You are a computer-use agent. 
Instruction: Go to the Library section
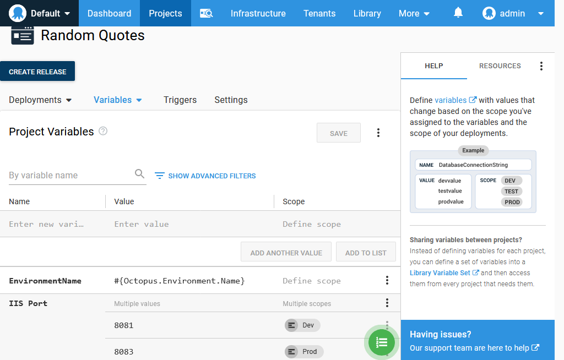point(367,13)
